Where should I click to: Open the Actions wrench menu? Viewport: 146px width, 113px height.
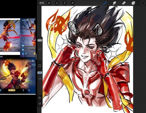pyautogui.click(x=49, y=3)
